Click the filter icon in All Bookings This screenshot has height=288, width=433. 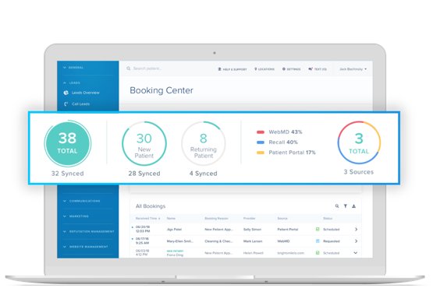tap(345, 205)
